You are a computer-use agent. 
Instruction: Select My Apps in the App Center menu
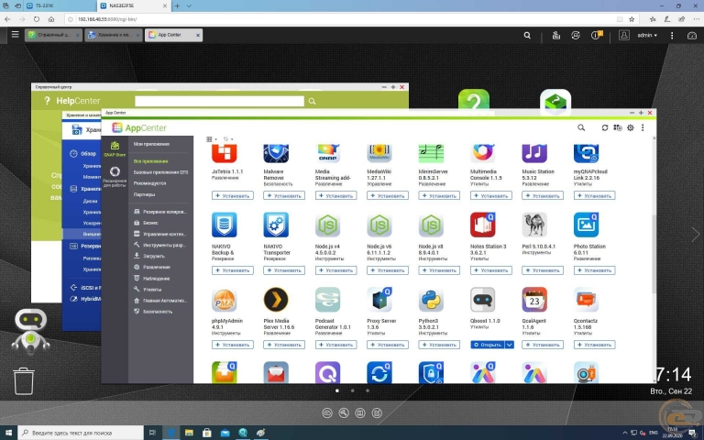pyautogui.click(x=151, y=144)
